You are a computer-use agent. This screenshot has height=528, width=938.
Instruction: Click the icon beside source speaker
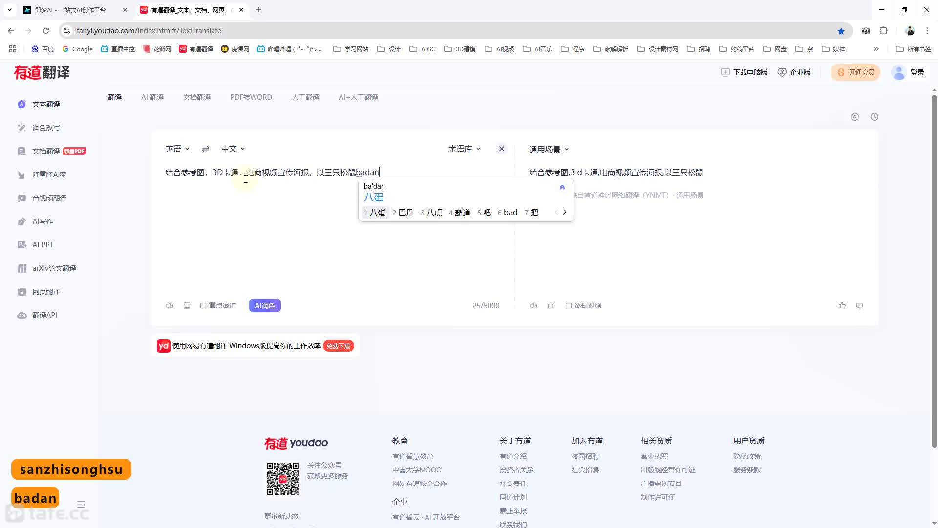pos(187,306)
